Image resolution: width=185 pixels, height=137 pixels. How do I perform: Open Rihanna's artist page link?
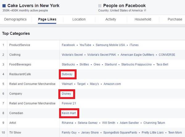[68, 123]
